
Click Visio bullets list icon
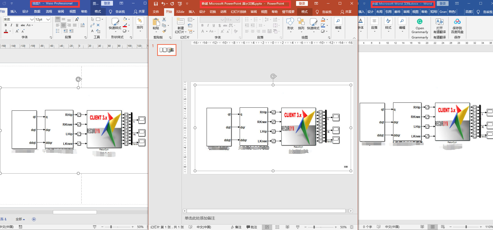(58, 31)
